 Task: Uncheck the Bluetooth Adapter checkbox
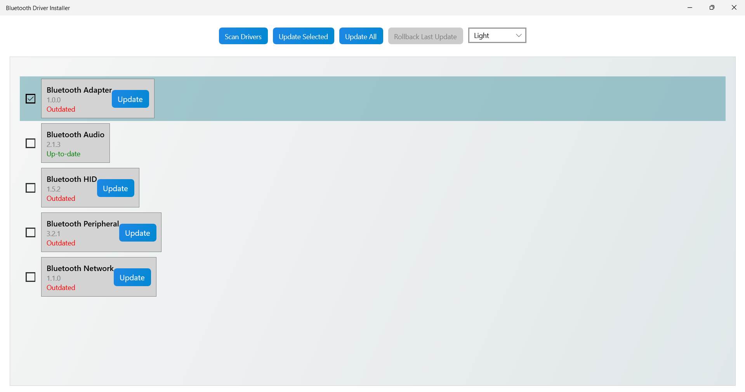pyautogui.click(x=31, y=98)
